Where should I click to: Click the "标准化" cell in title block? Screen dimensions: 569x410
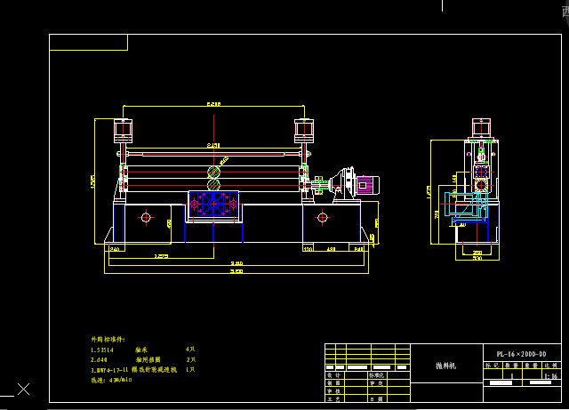[x=376, y=375]
